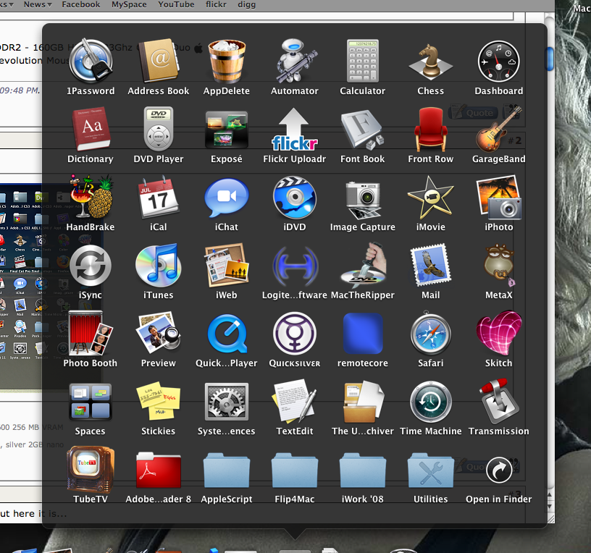
Task: Open Photo Booth
Action: (91, 334)
